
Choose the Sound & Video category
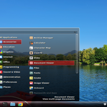coord(10,72)
